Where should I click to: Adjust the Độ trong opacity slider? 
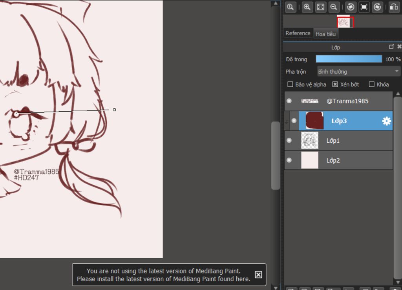click(x=349, y=59)
